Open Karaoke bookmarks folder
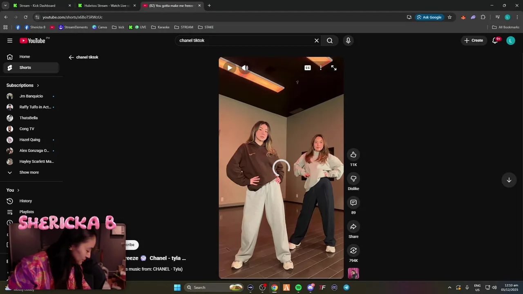This screenshot has height=294, width=523. pyautogui.click(x=160, y=27)
